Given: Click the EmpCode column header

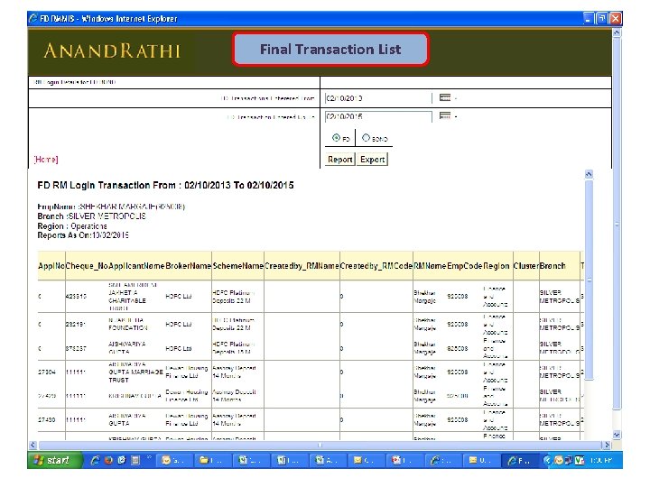Looking at the screenshot, I should (464, 266).
